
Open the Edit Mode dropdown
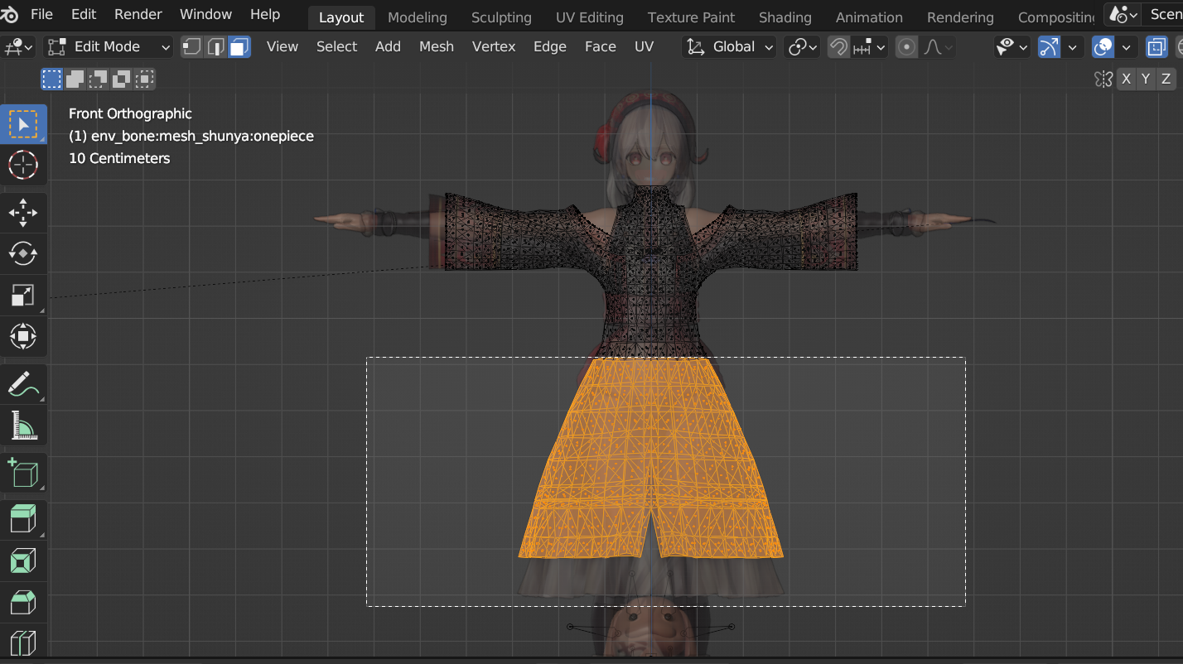pyautogui.click(x=109, y=47)
